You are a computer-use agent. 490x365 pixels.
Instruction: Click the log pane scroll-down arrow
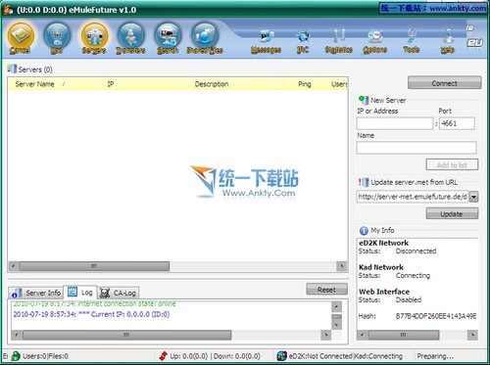tap(336, 325)
